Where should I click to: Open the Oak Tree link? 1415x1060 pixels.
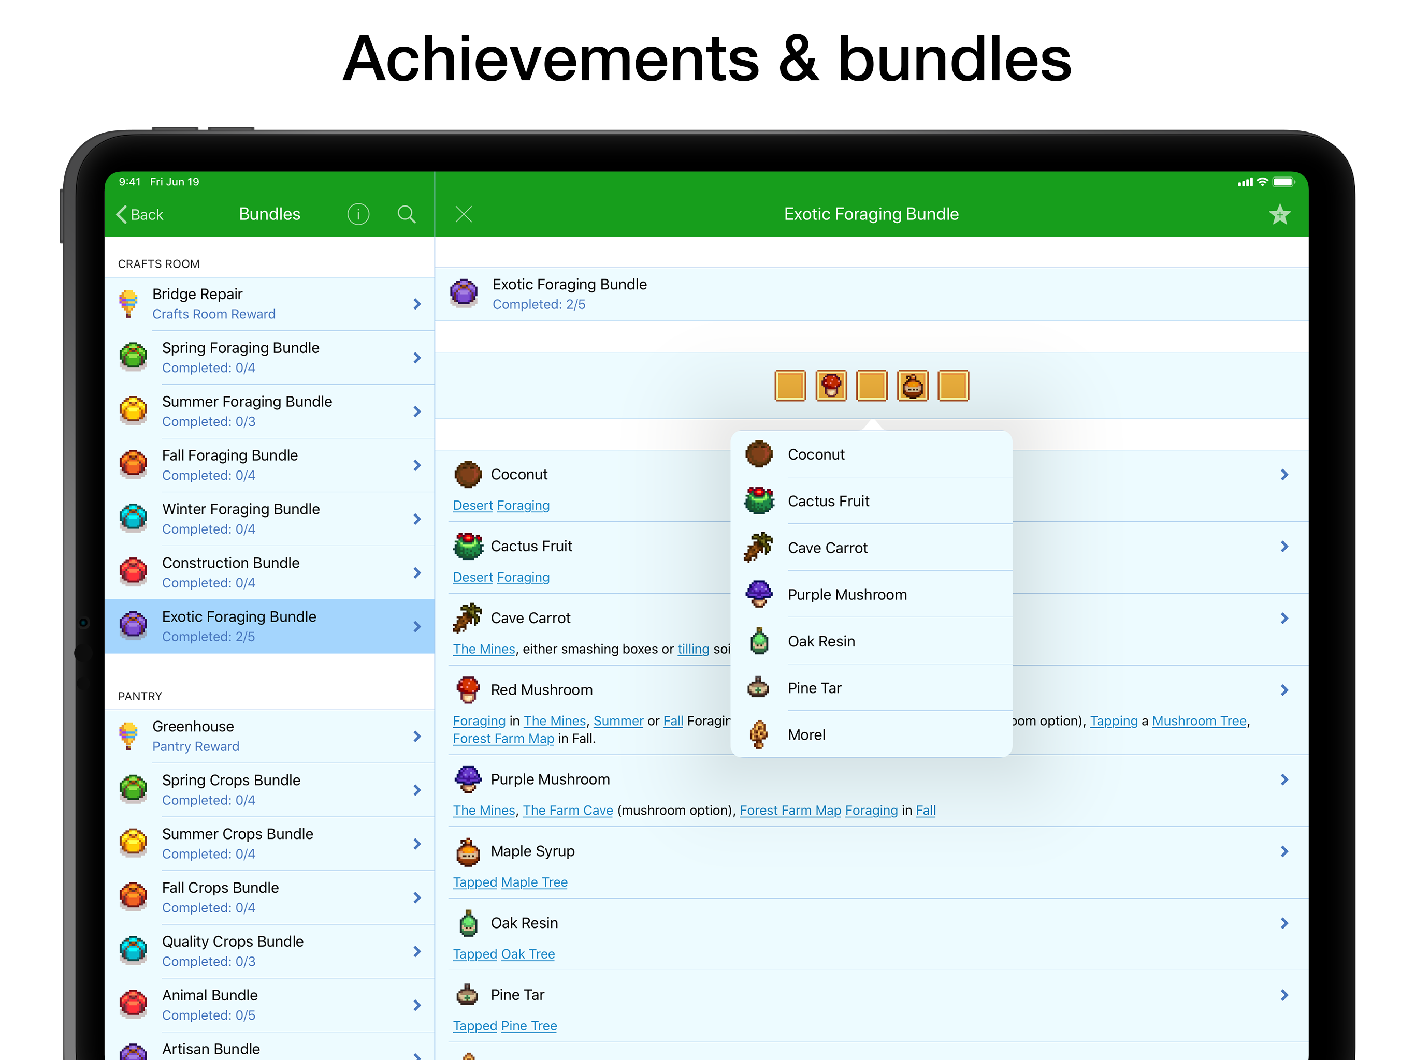click(528, 954)
